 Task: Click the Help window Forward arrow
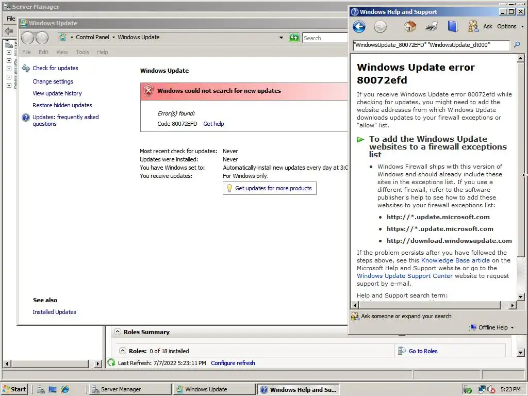tap(380, 27)
